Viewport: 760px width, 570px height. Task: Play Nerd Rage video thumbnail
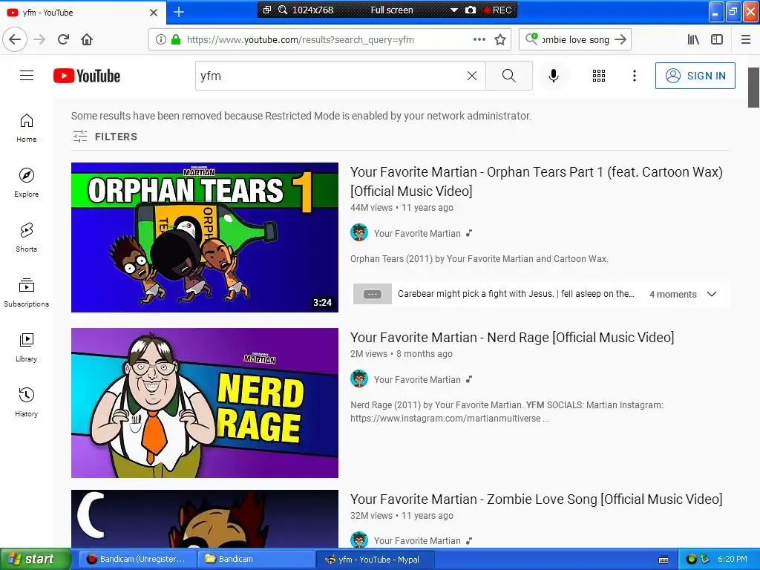click(205, 403)
